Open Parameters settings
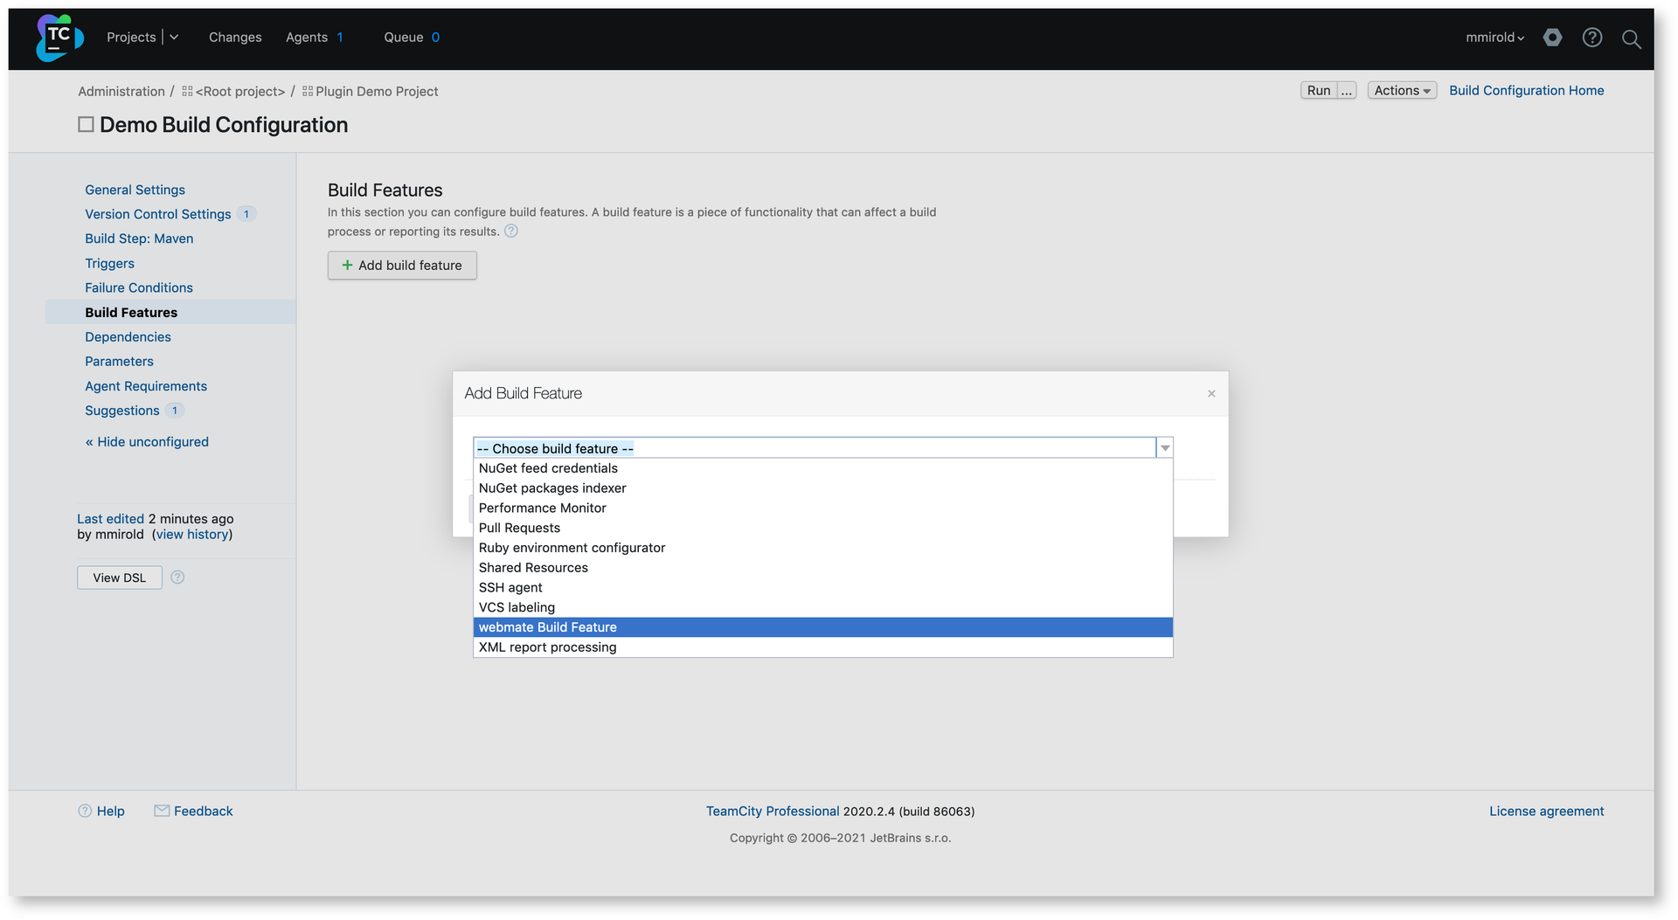 [x=119, y=362]
